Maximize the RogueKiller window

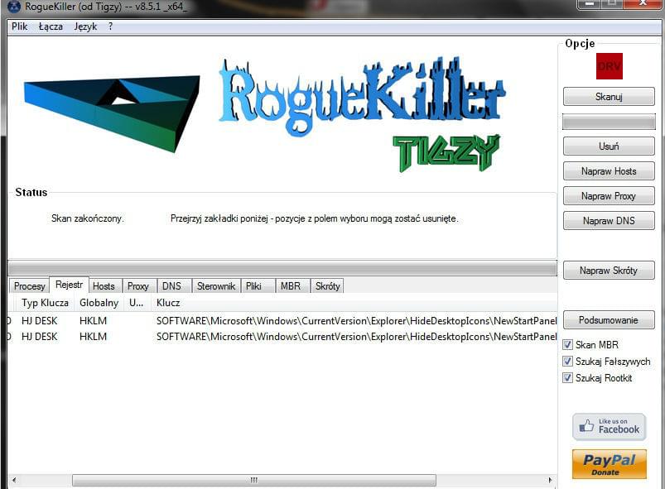(612, 4)
